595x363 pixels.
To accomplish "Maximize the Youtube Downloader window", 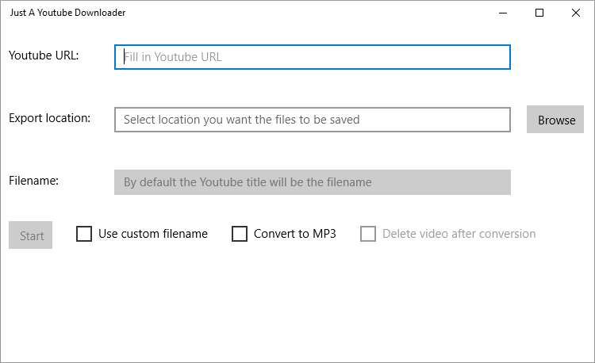I will point(539,13).
